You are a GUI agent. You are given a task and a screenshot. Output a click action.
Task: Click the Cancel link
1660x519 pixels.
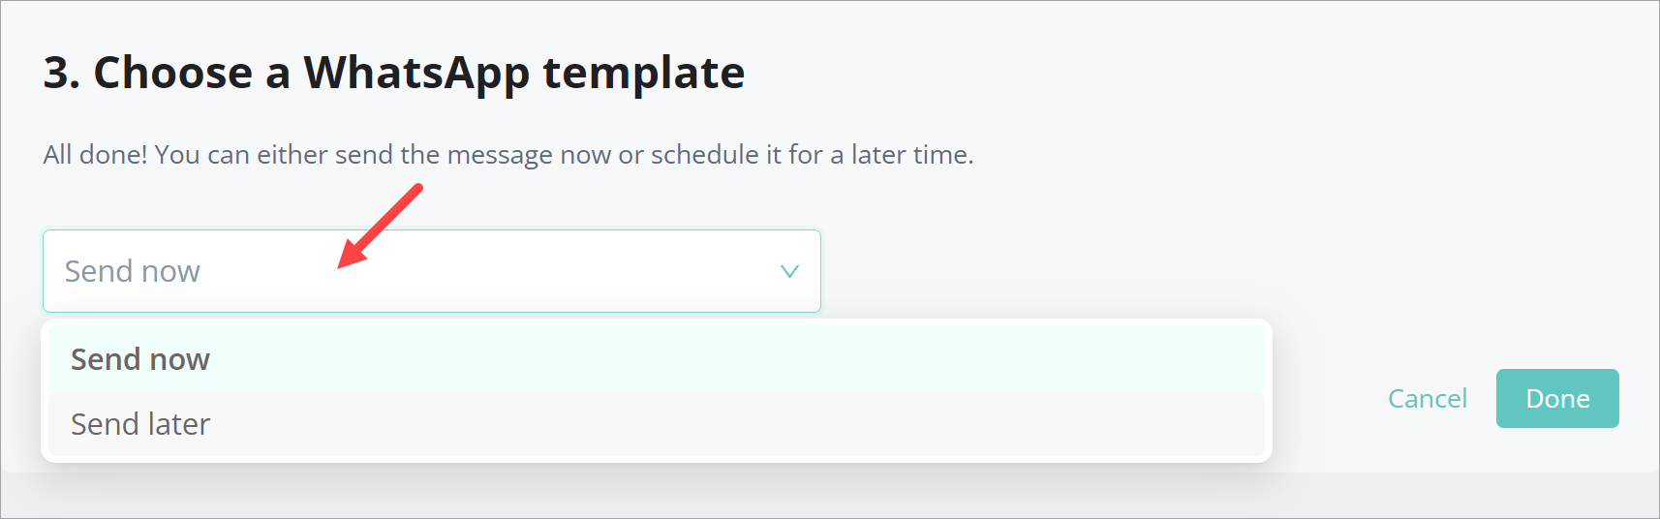tap(1427, 399)
